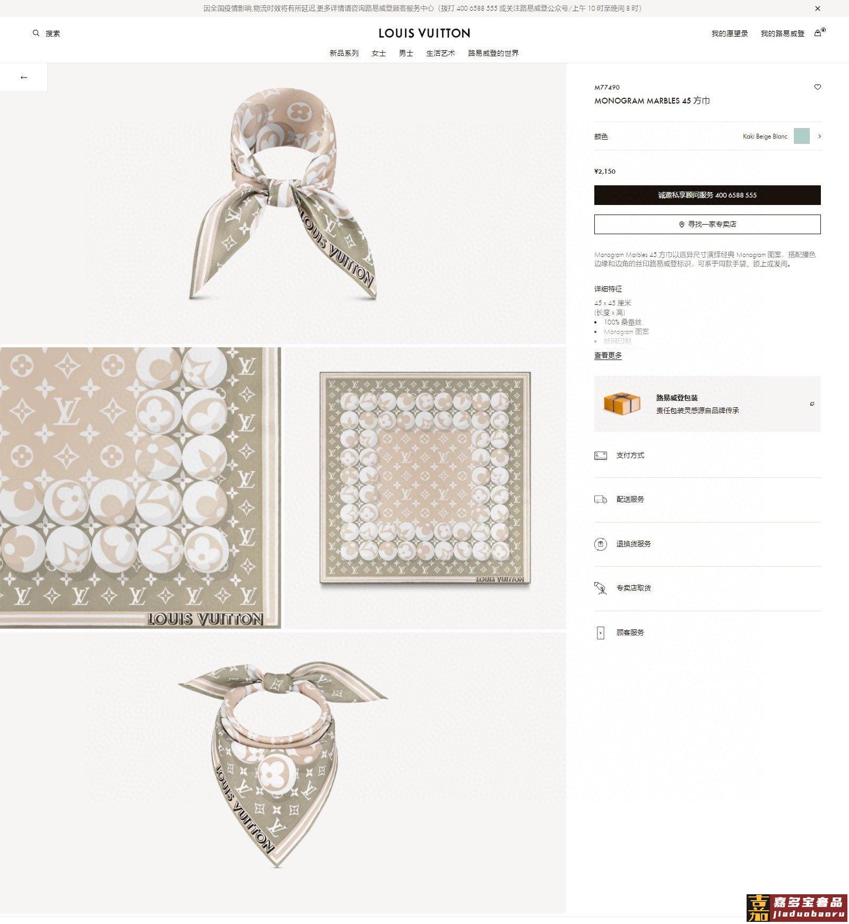849x924 pixels.
Task: Open the bandana-style scarf bottom image
Action: [283, 773]
